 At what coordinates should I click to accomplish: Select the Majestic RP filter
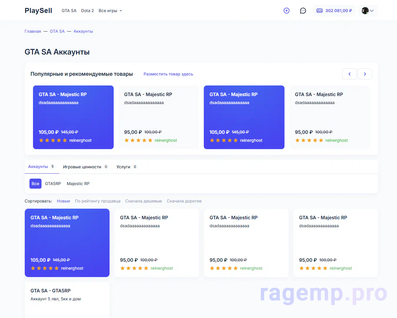pos(78,184)
